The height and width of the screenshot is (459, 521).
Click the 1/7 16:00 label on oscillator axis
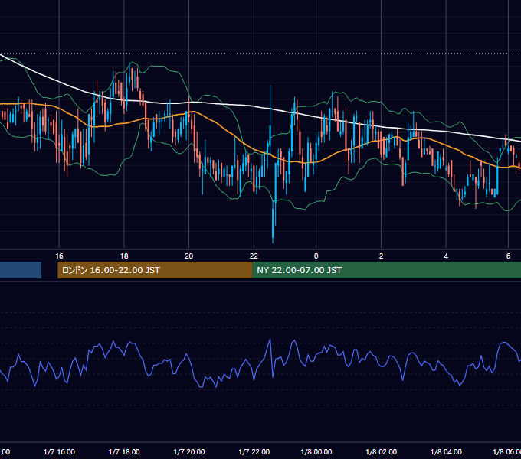[x=59, y=452]
